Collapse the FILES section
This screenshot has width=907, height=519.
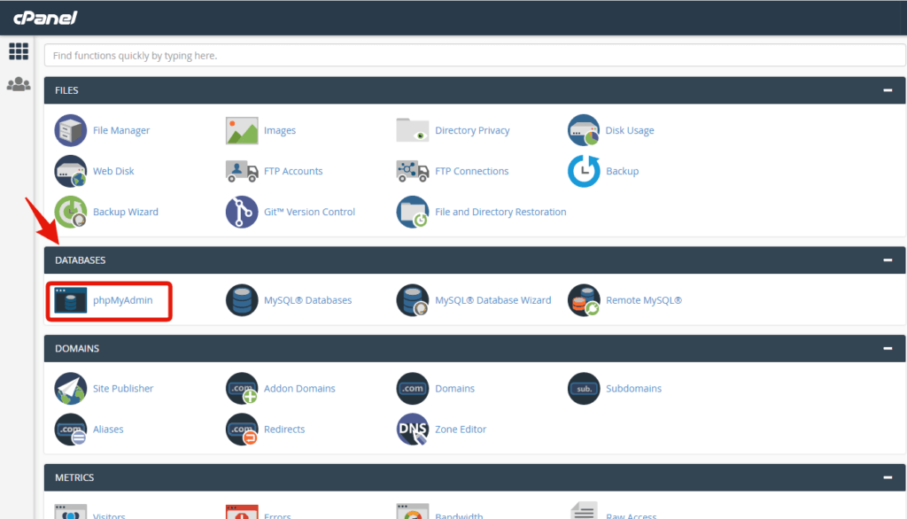pos(888,89)
